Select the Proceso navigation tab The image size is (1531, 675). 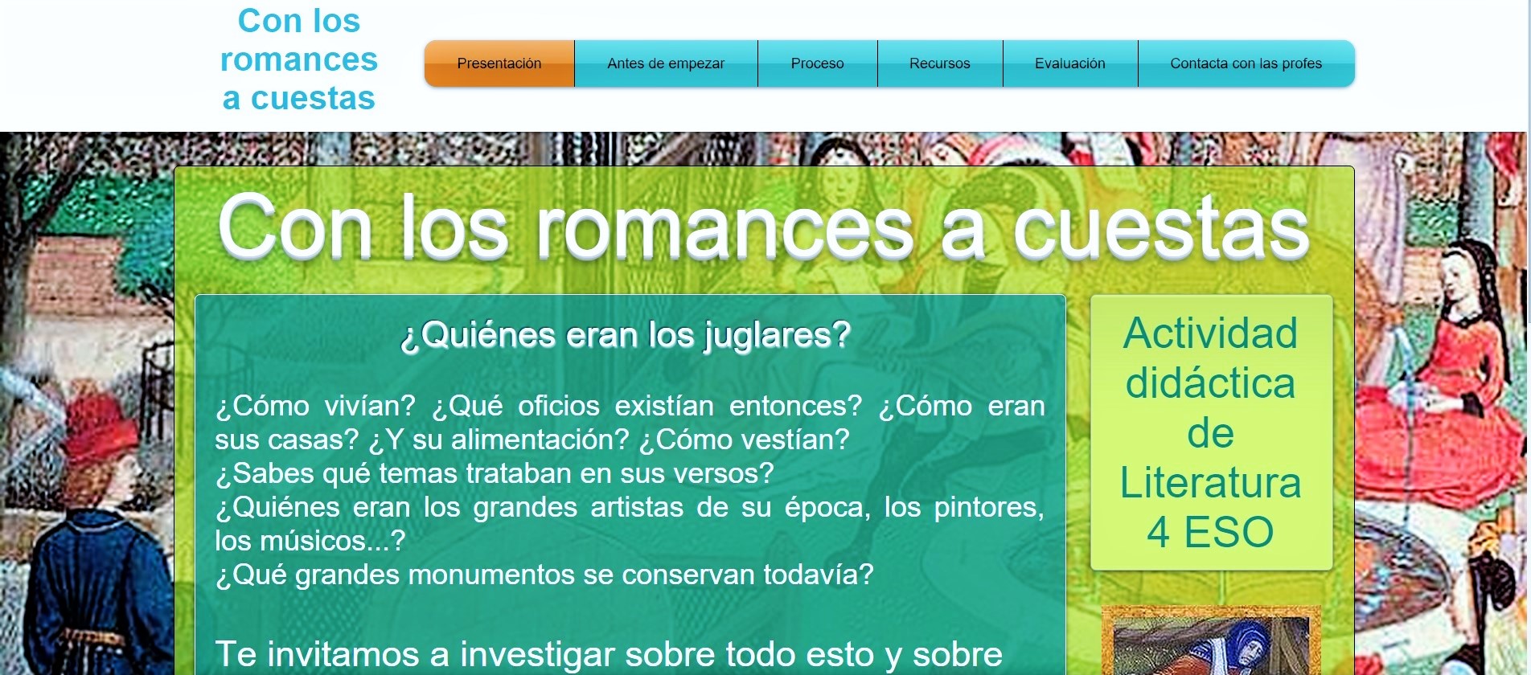[817, 63]
